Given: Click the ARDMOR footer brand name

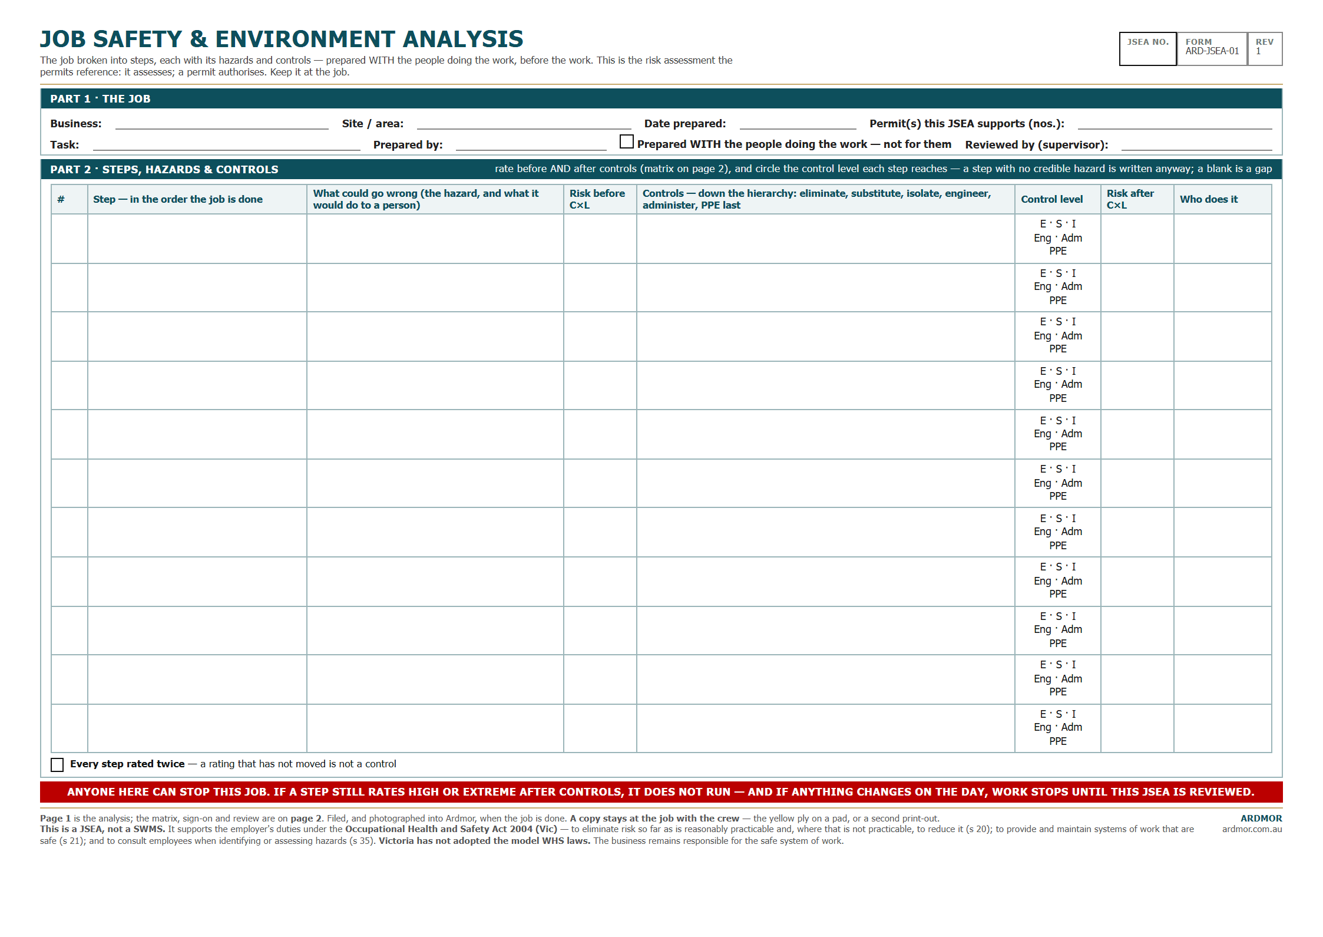Looking at the screenshot, I should [1261, 819].
